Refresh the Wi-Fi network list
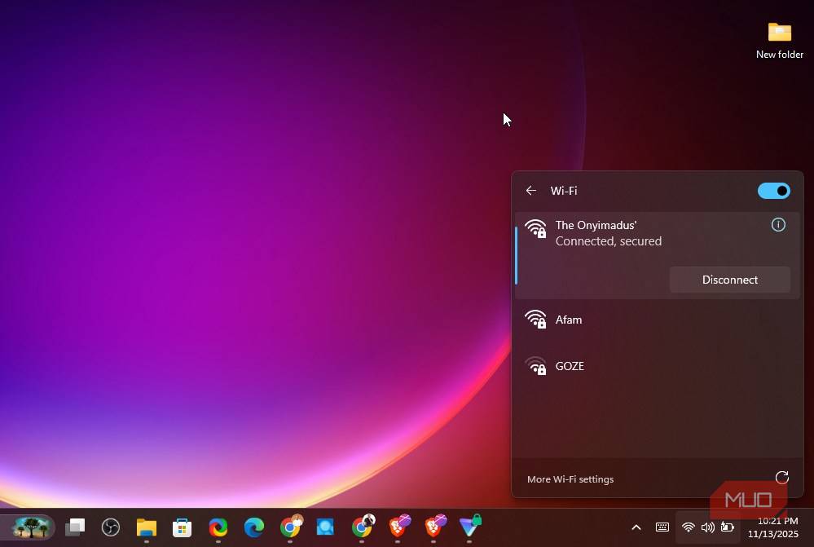814x547 pixels. 781,479
